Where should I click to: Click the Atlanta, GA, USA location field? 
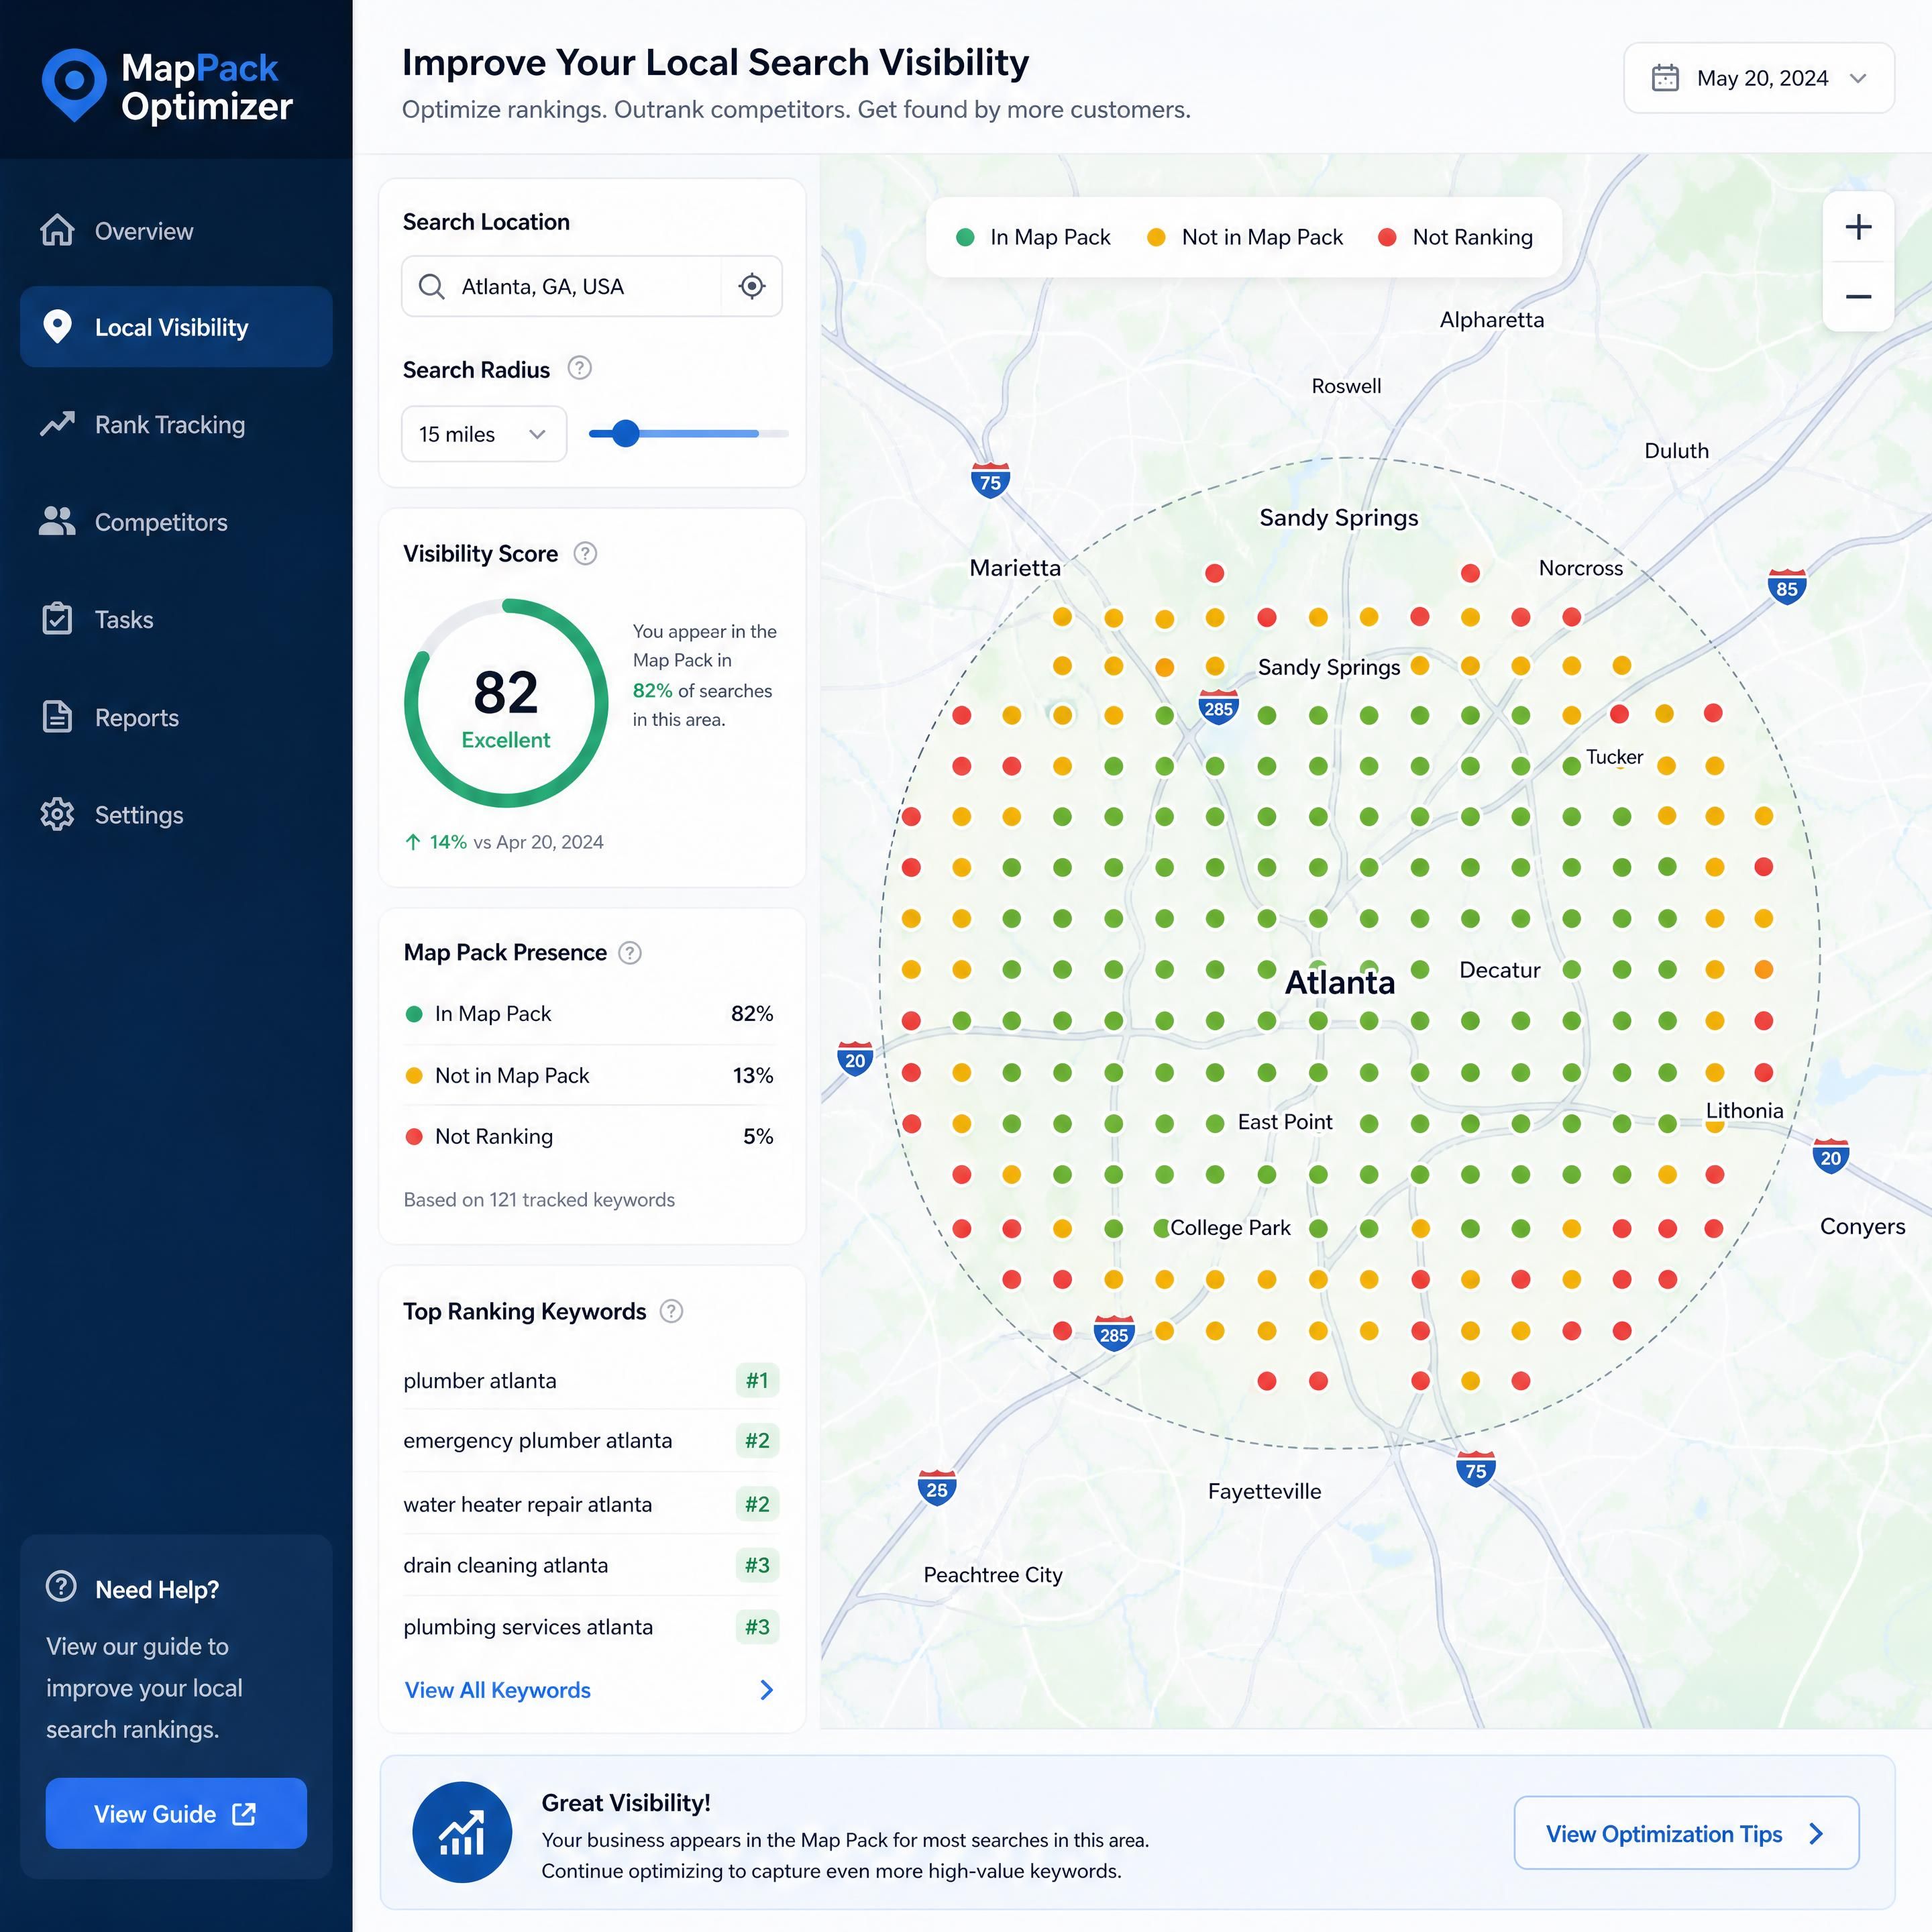(x=591, y=286)
